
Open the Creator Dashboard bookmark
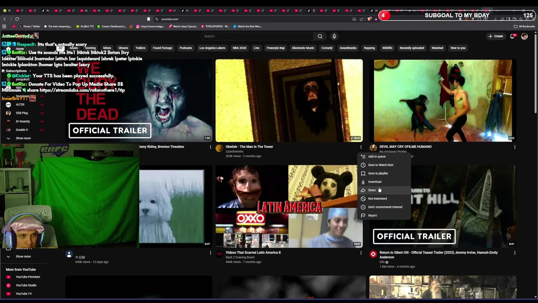point(111,26)
